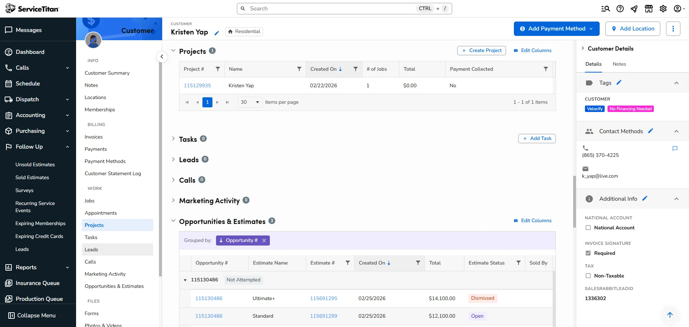Switch to the Notes tab
The image size is (689, 327).
(619, 64)
